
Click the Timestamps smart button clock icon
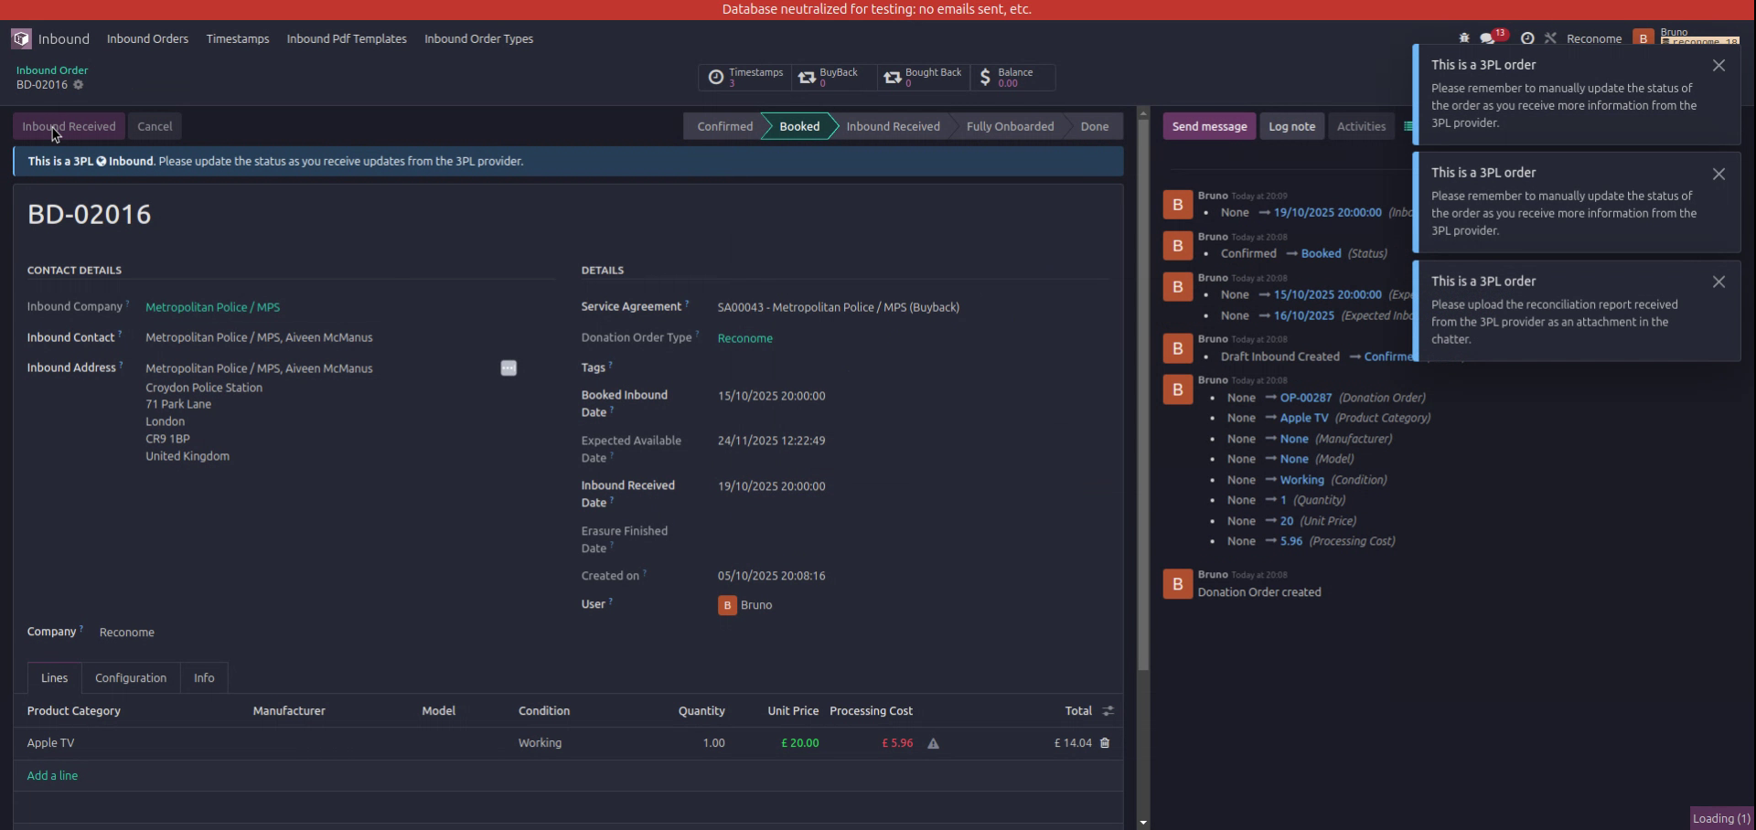[x=718, y=78]
